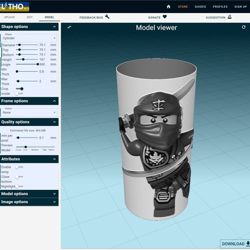
Task: Open the Profiles menu item
Action: point(220,7)
